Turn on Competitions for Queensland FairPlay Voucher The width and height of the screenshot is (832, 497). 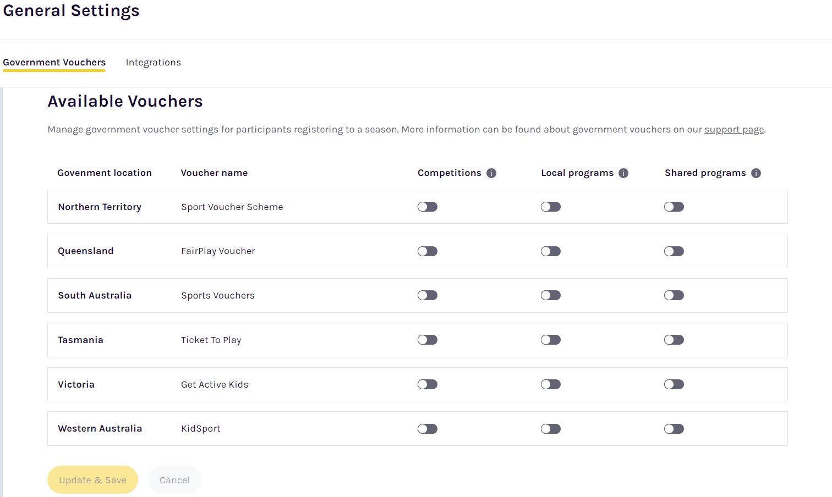(427, 251)
